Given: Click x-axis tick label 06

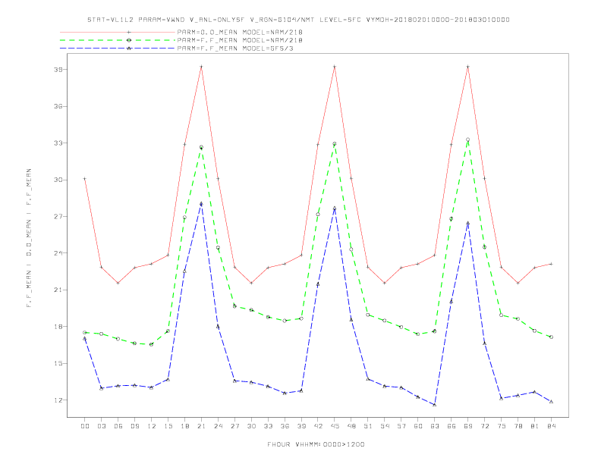Looking at the screenshot, I should tap(118, 426).
